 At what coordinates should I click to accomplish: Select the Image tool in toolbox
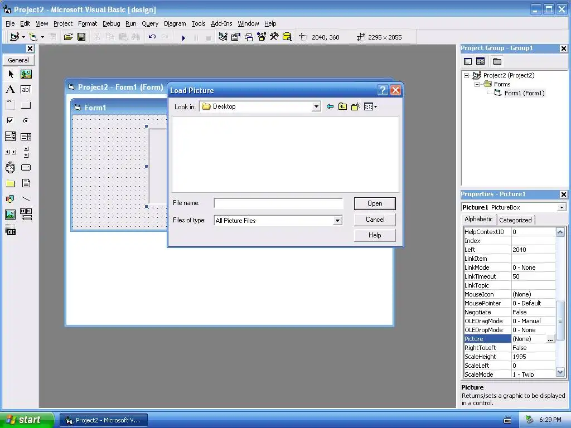11,215
